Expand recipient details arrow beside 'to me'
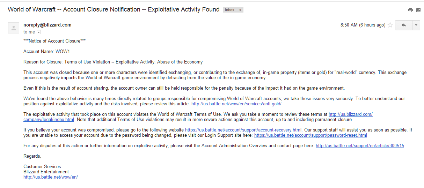The image size is (424, 188). [39, 32]
